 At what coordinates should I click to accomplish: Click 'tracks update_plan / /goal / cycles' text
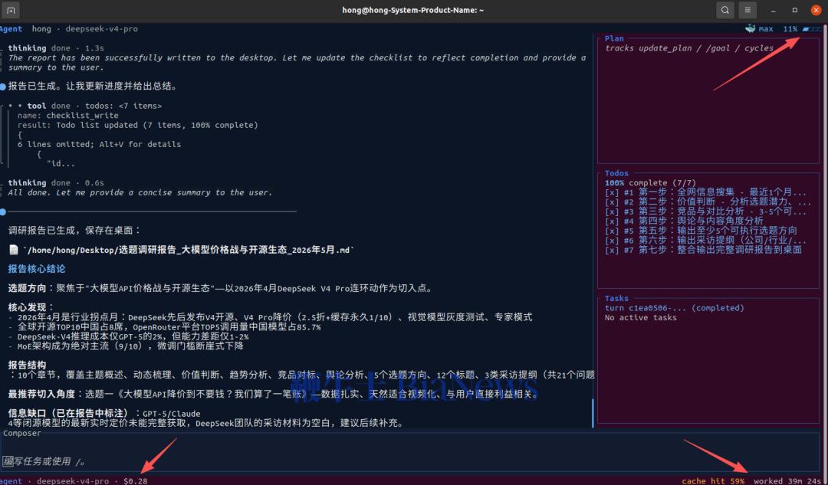click(689, 48)
